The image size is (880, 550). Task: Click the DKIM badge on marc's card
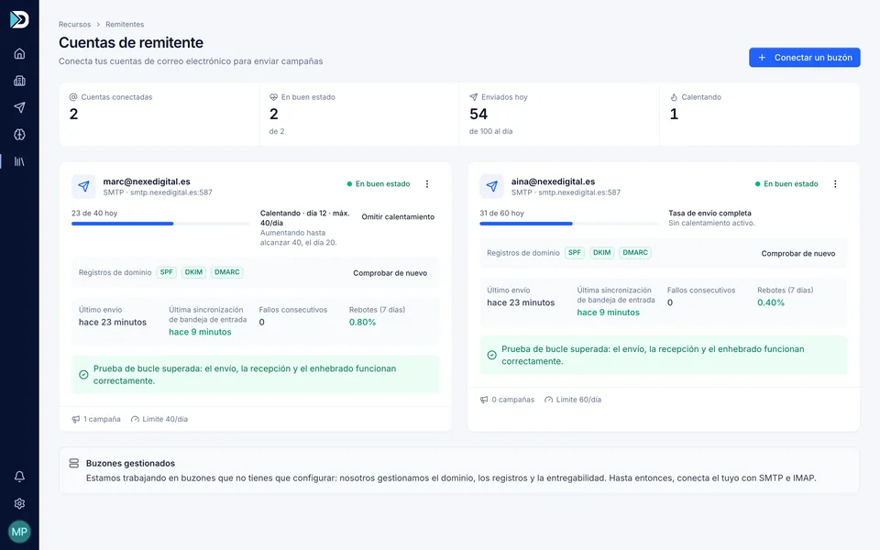tap(193, 272)
